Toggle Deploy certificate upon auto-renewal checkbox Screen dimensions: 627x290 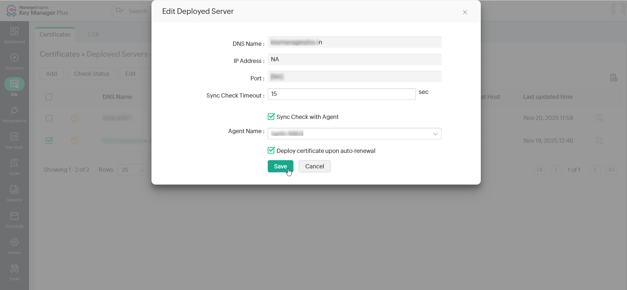[271, 151]
